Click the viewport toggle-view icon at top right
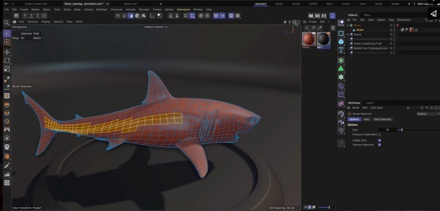Viewport: 440px width, 211px height. pyautogui.click(x=299, y=21)
